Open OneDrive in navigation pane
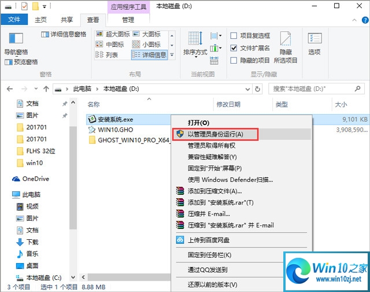This screenshot has width=370, height=292. click(31, 179)
